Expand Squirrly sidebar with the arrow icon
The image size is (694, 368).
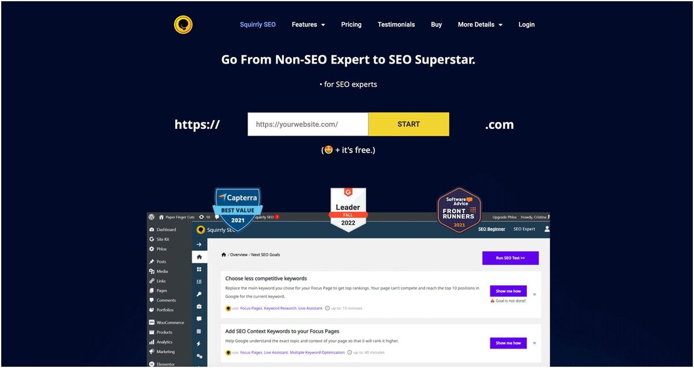pyautogui.click(x=199, y=244)
